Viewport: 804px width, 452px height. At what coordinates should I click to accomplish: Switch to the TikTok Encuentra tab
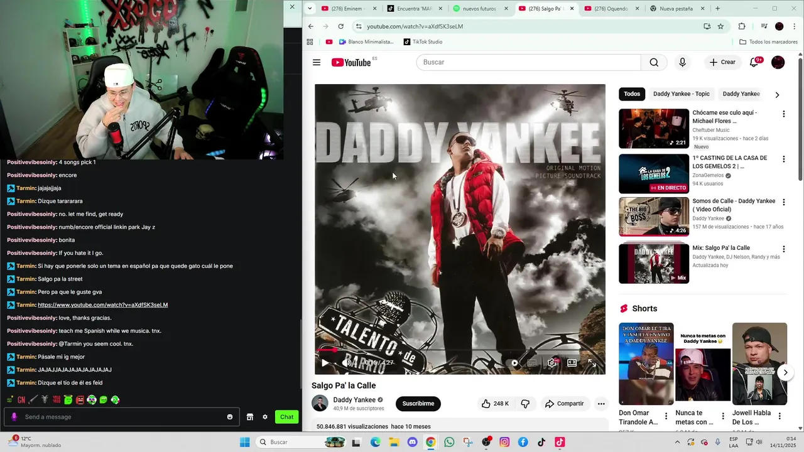pos(415,9)
